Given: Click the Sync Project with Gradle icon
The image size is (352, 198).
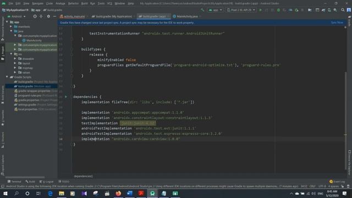Looking at the screenshot, I should [x=323, y=10].
